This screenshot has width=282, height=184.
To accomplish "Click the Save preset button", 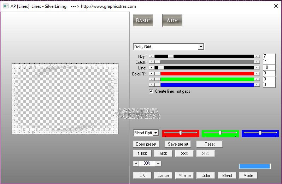I will tap(178, 144).
